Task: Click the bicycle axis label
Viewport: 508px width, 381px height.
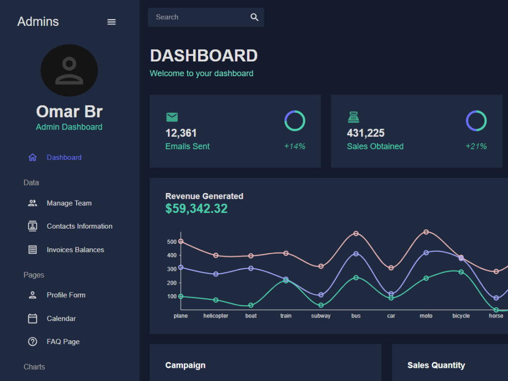Action: [461, 316]
